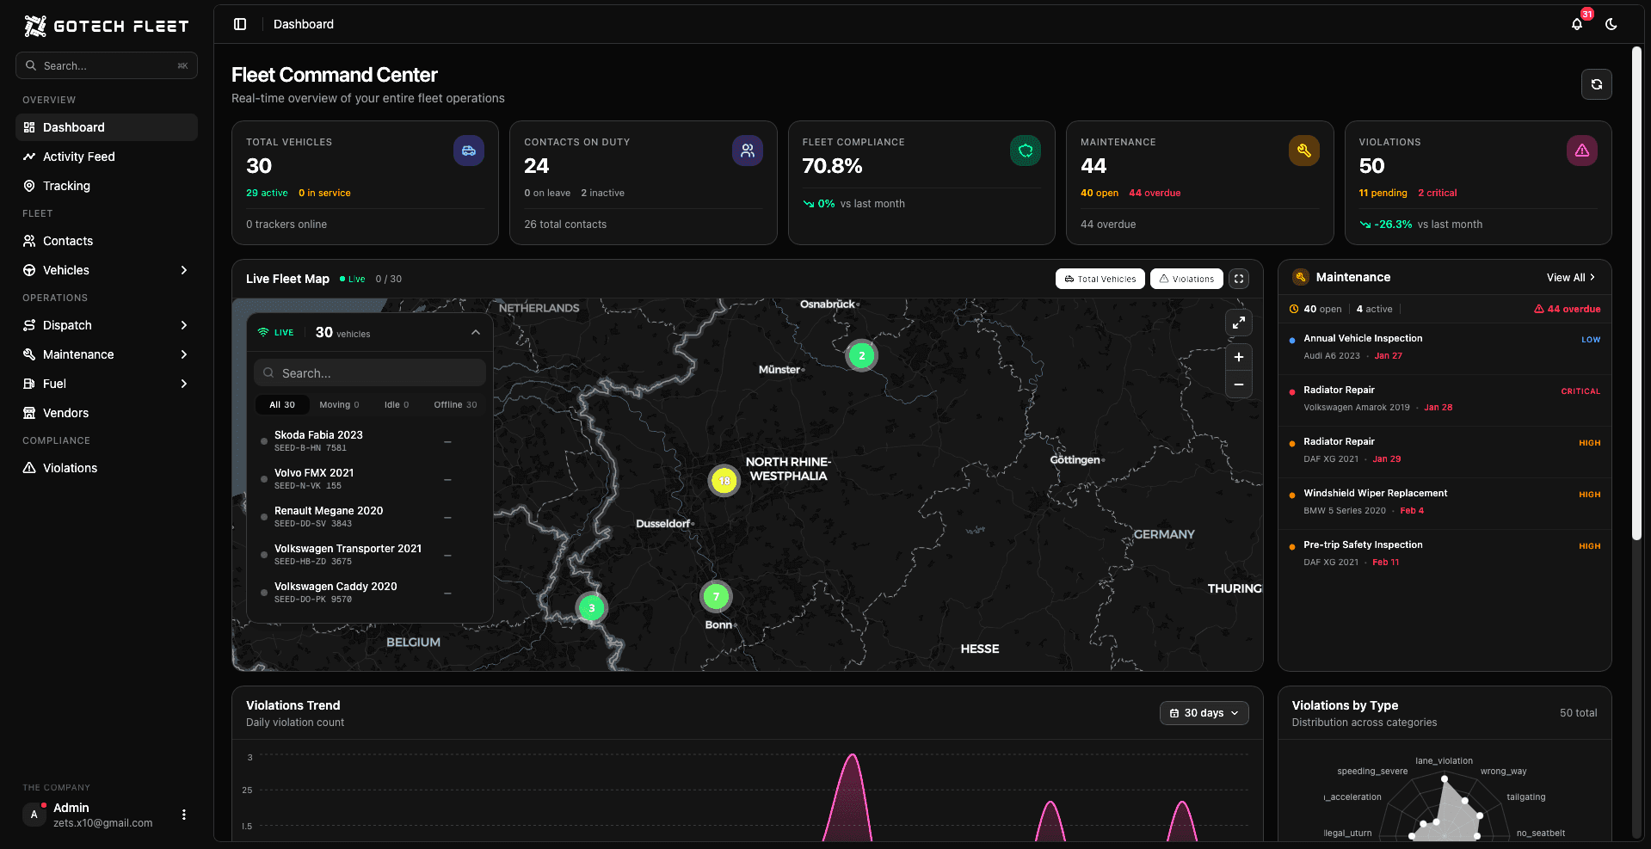Open Tracking page

pos(107,186)
